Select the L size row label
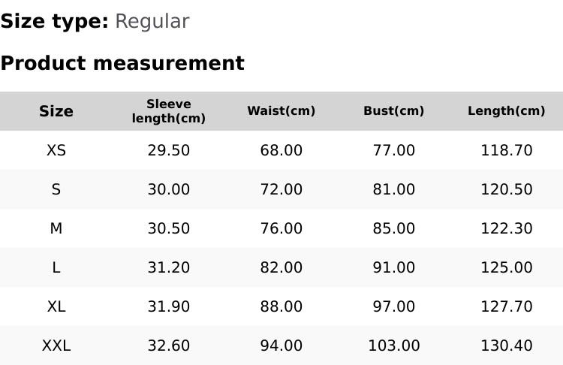 (x=56, y=267)
